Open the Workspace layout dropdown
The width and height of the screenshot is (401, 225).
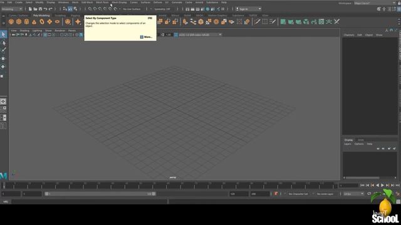pos(375,3)
